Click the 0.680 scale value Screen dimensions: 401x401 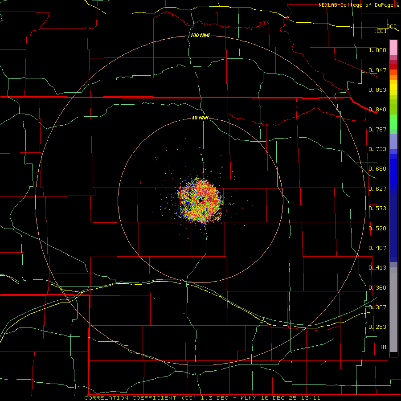tap(377, 169)
